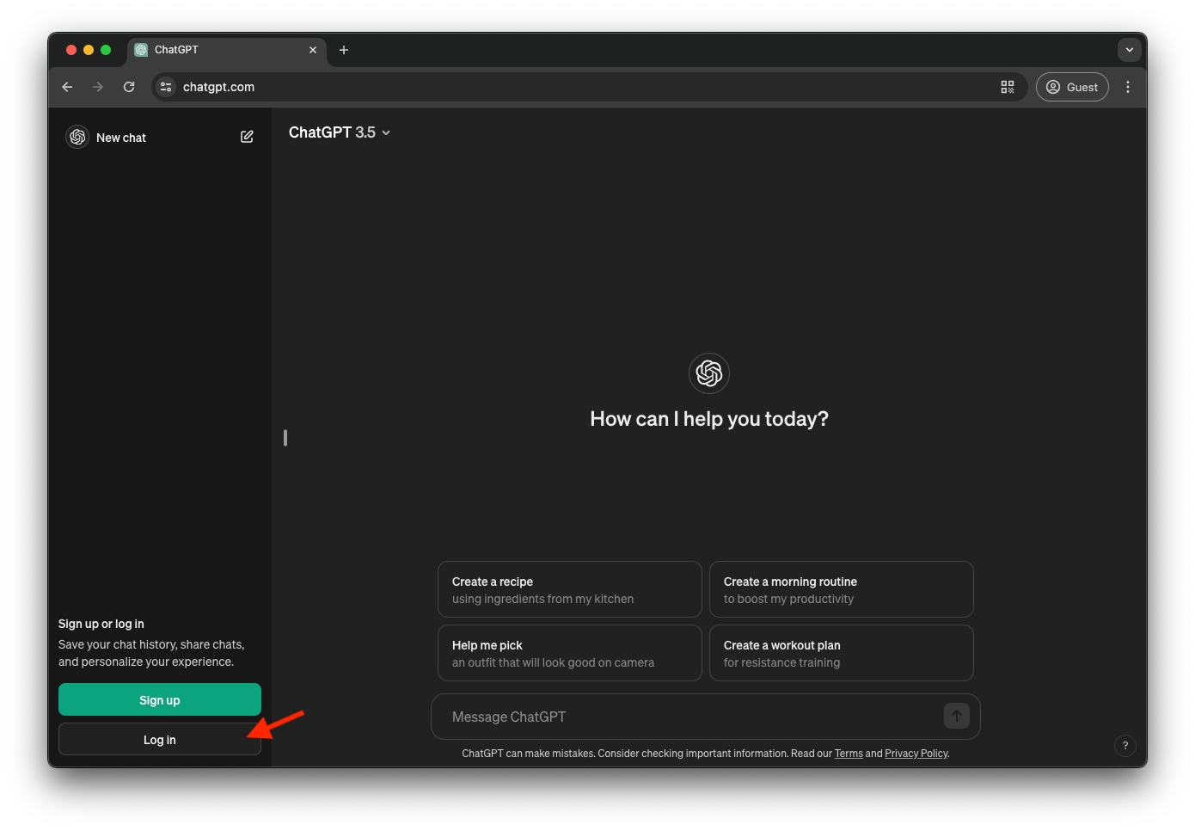Screen dimensions: 1195x831
Task: Open the tab search dropdown arrow
Action: point(1129,50)
